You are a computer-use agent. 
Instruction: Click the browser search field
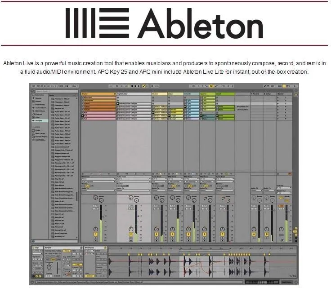pos(56,91)
